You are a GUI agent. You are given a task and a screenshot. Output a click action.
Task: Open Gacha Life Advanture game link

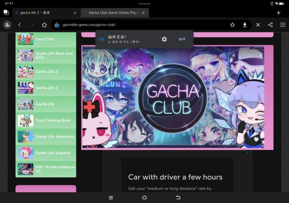click(x=46, y=136)
